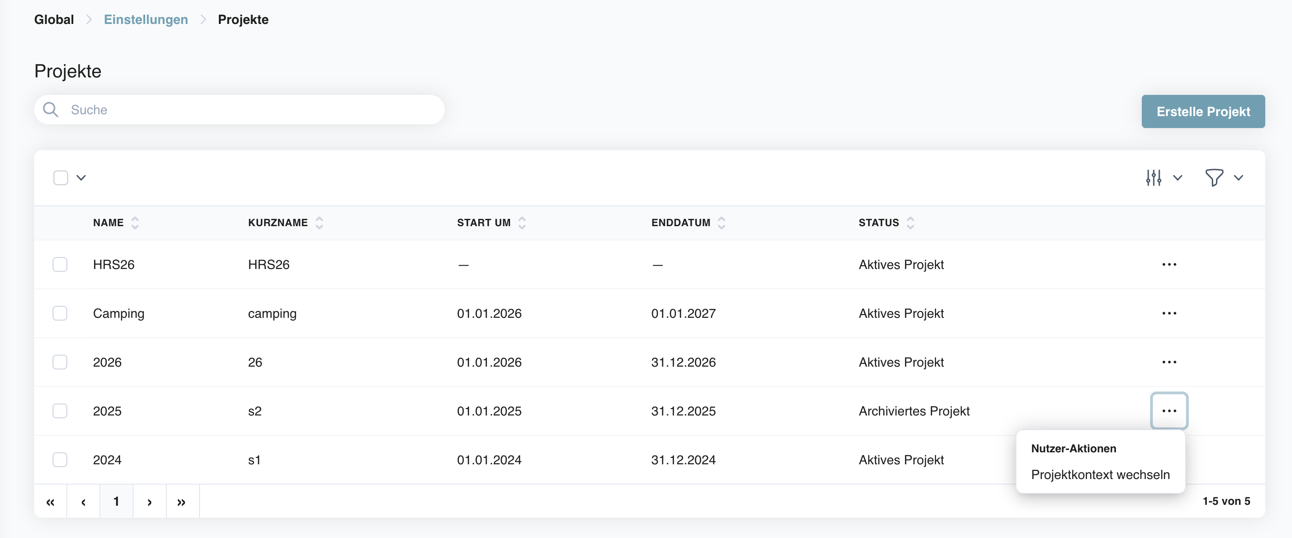This screenshot has width=1292, height=538.
Task: Open three-dot actions menu for Camping
Action: [1169, 313]
